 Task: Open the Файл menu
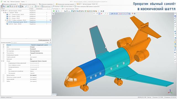5,2
